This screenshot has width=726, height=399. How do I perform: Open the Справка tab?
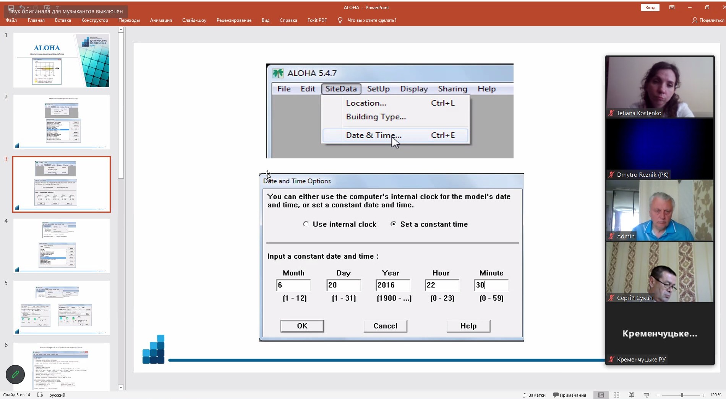288,20
